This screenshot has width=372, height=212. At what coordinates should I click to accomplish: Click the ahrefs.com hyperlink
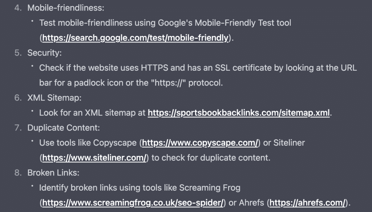tap(308, 203)
